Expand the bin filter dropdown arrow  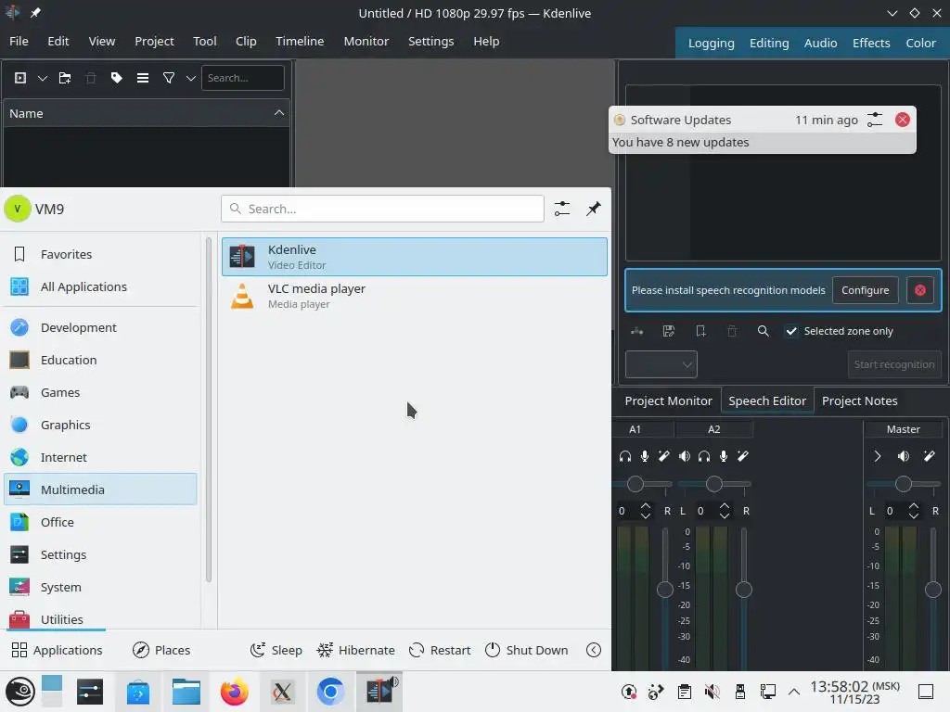[191, 78]
